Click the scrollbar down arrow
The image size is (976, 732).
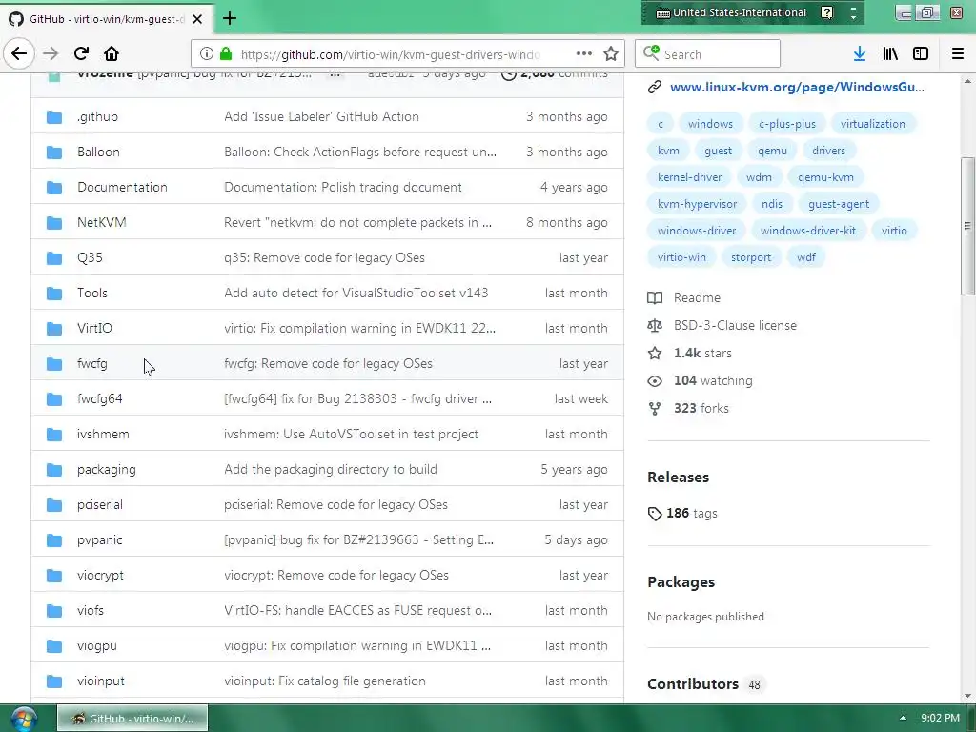pos(967,696)
